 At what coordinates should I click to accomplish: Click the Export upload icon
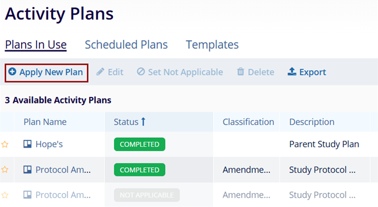click(292, 71)
